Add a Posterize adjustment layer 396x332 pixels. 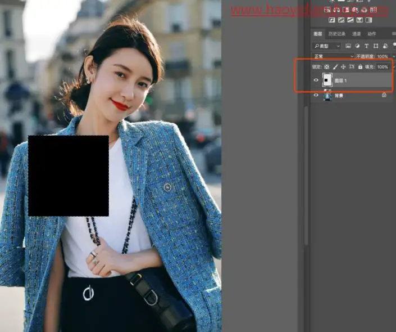341,20
